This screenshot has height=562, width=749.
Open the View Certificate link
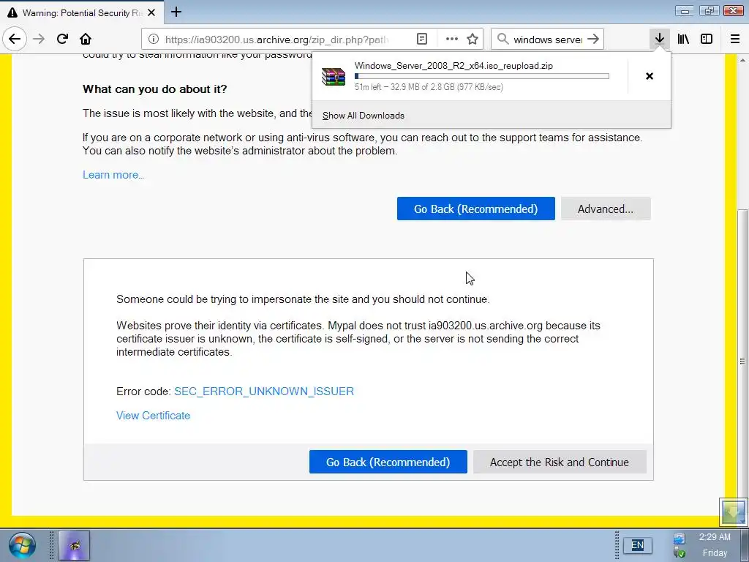153,416
